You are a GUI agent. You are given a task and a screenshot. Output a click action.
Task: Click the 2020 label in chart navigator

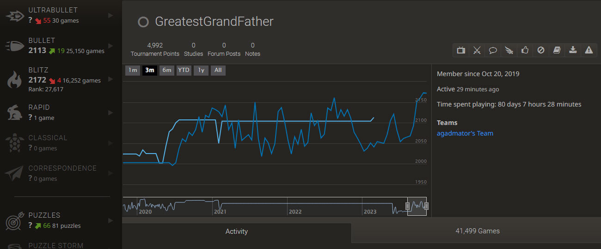145,212
